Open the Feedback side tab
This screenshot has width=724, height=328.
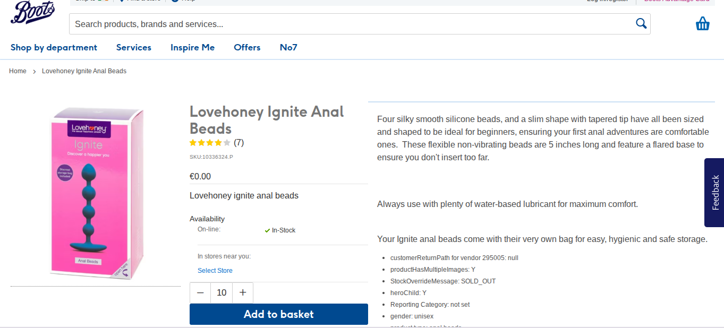pos(714,193)
